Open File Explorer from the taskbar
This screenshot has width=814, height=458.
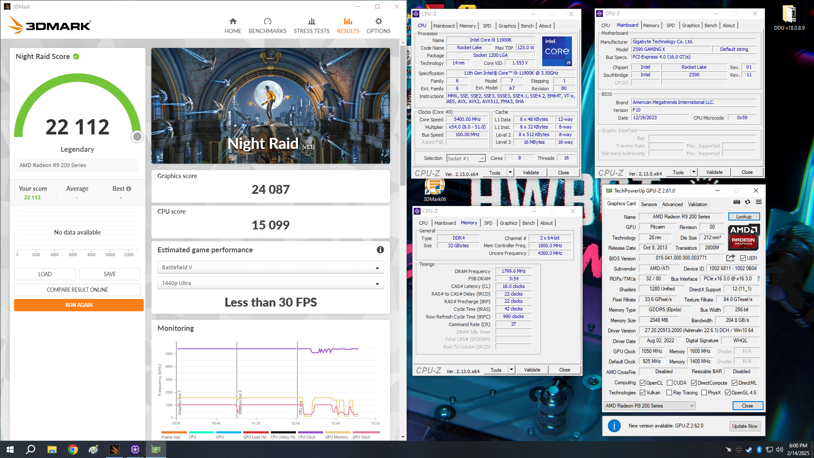click(52, 450)
